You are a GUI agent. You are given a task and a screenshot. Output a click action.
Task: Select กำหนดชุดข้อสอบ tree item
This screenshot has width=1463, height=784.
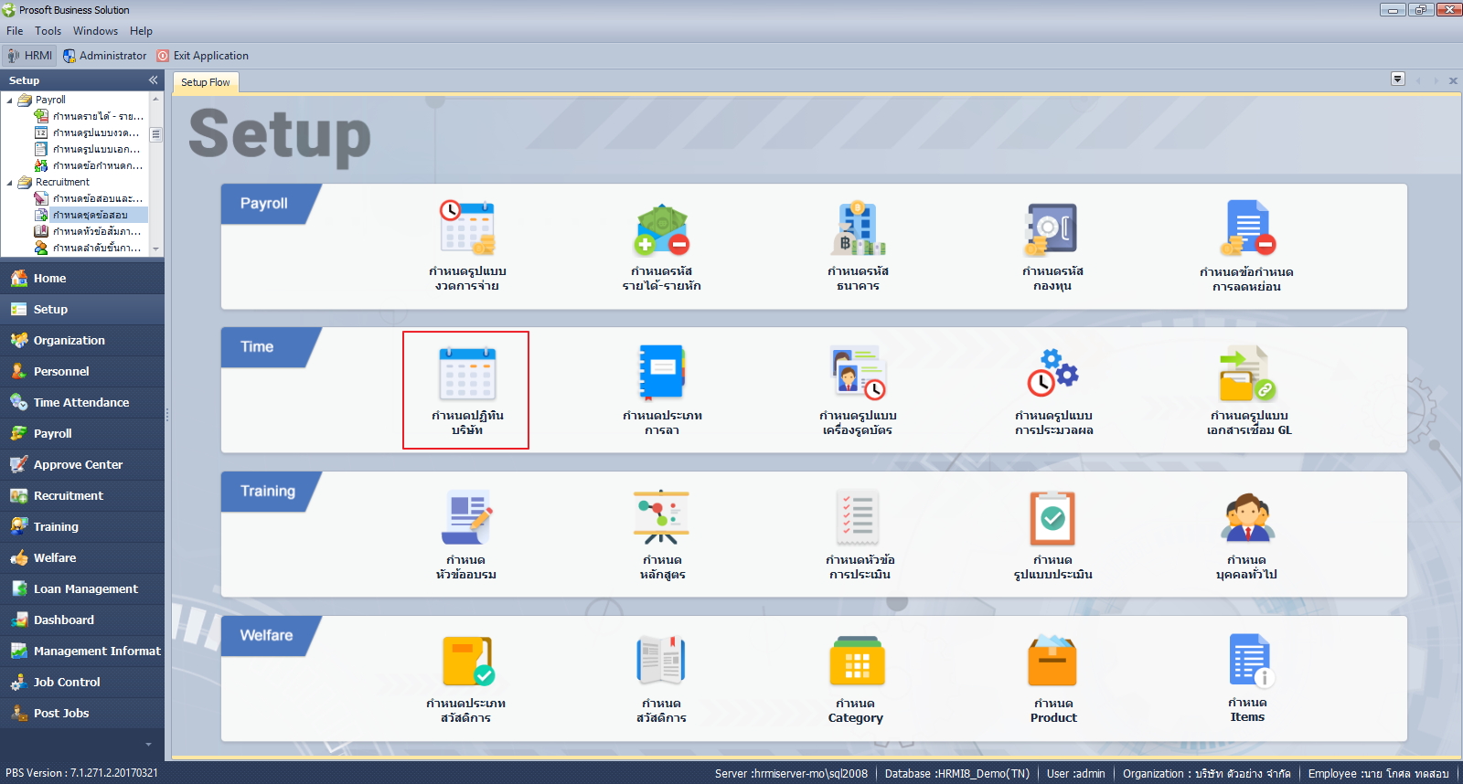90,215
